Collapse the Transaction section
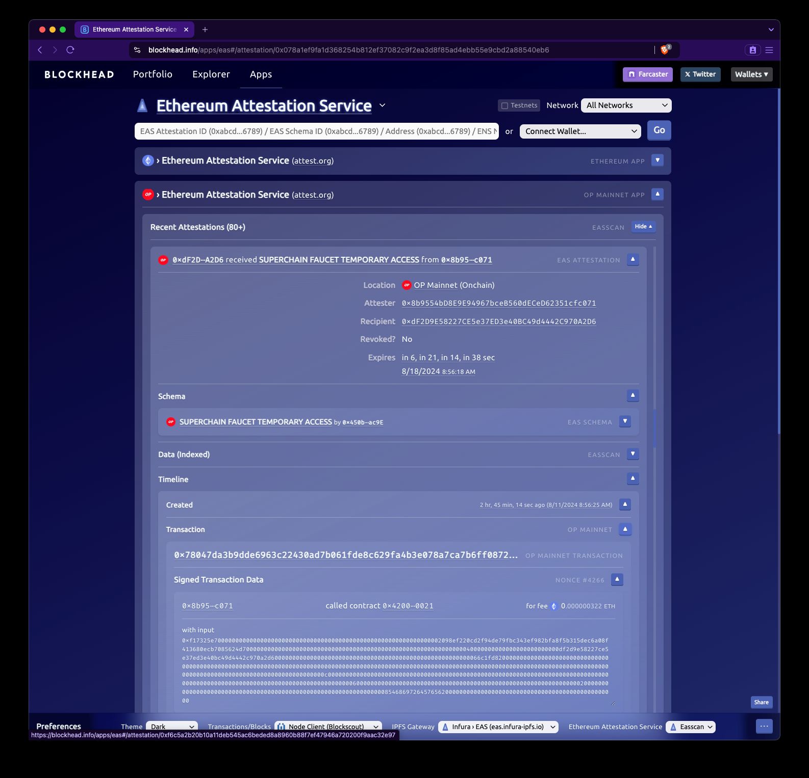The height and width of the screenshot is (778, 809). [625, 529]
